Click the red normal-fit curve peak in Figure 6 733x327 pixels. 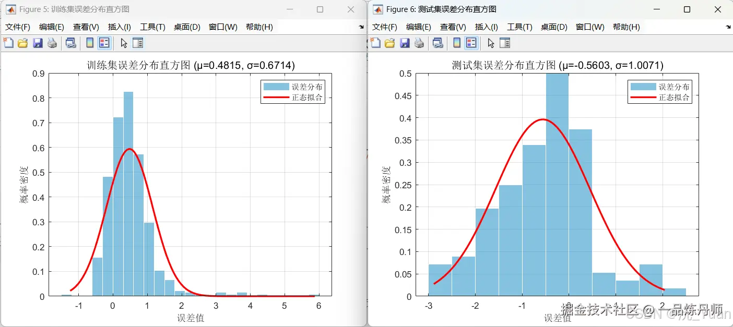click(x=543, y=119)
